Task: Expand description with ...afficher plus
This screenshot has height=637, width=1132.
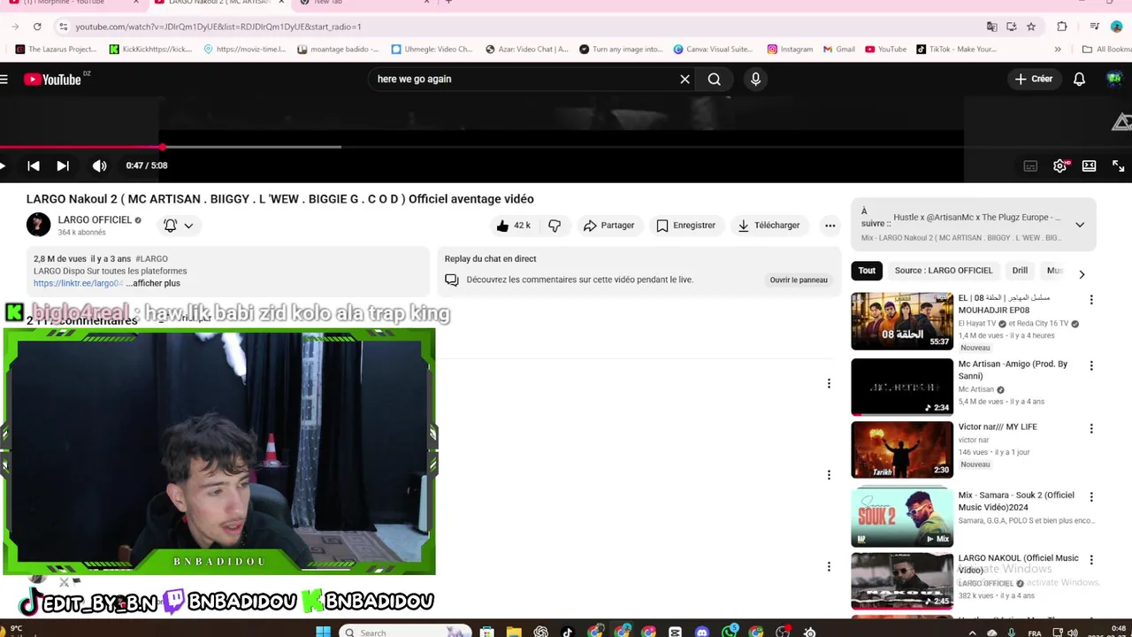Action: coord(153,283)
